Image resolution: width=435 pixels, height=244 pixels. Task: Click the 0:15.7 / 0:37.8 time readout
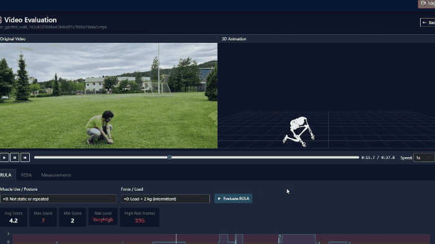click(378, 158)
